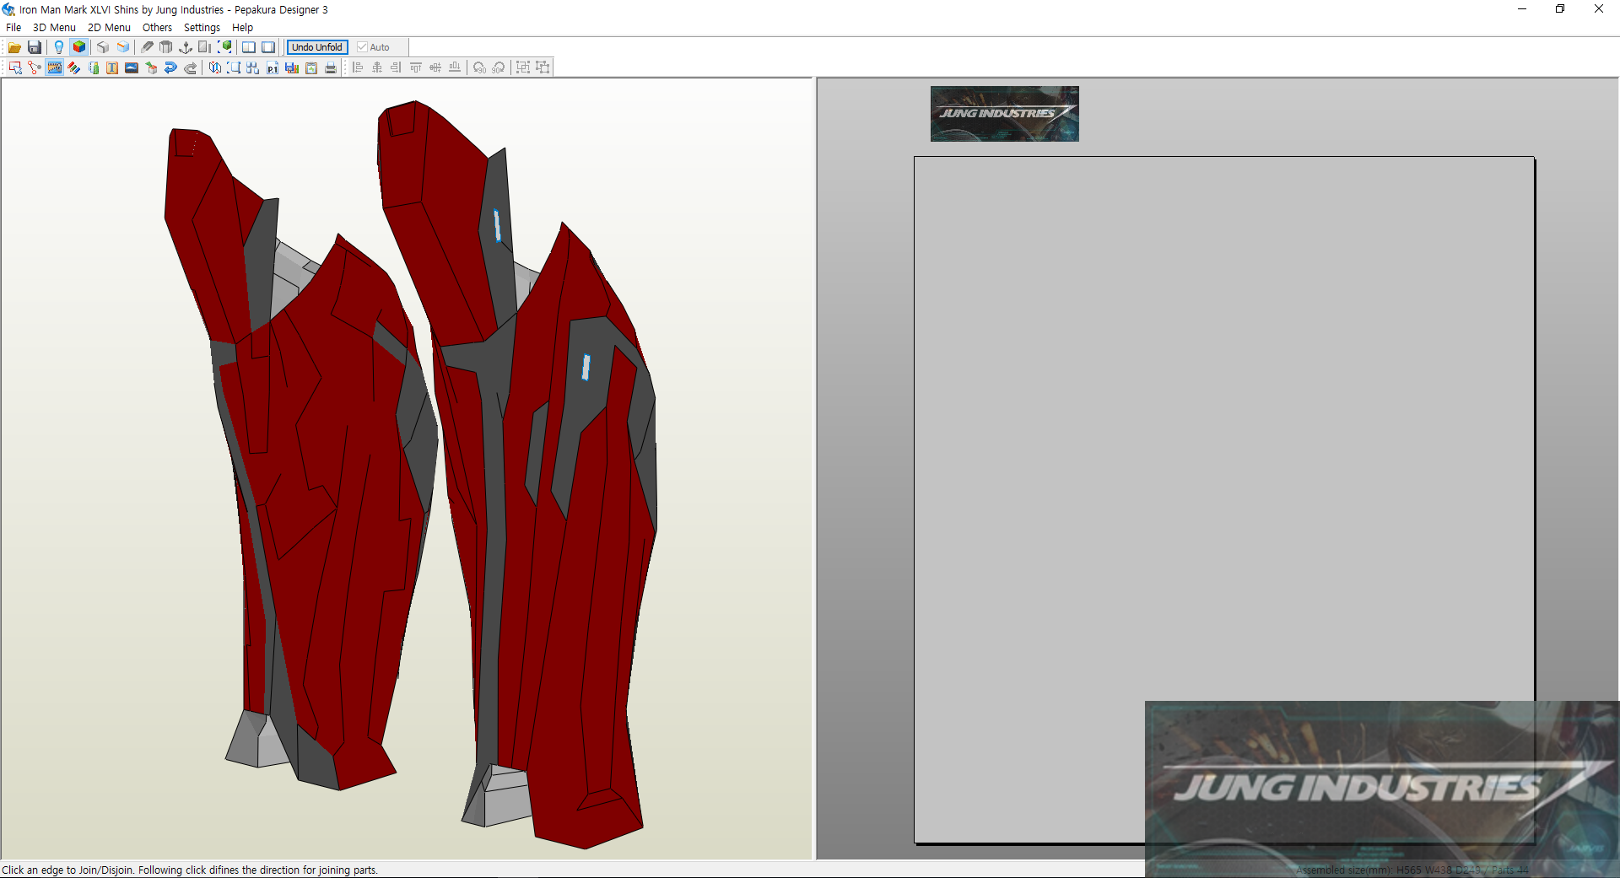Select the Select and Move arrow tool

pos(15,67)
